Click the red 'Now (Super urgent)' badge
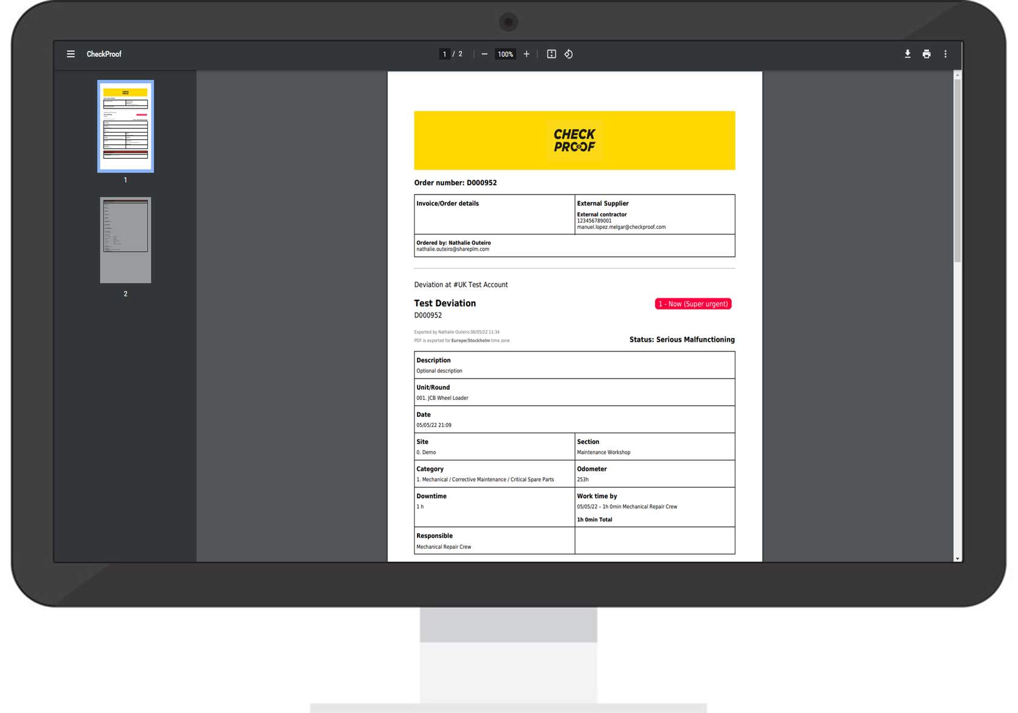 [693, 303]
